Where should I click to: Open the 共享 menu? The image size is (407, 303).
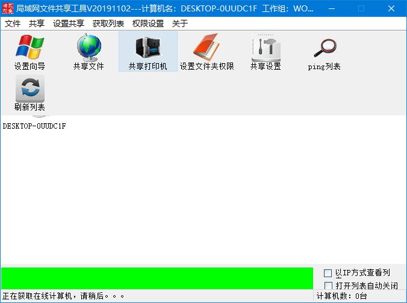[x=37, y=23]
